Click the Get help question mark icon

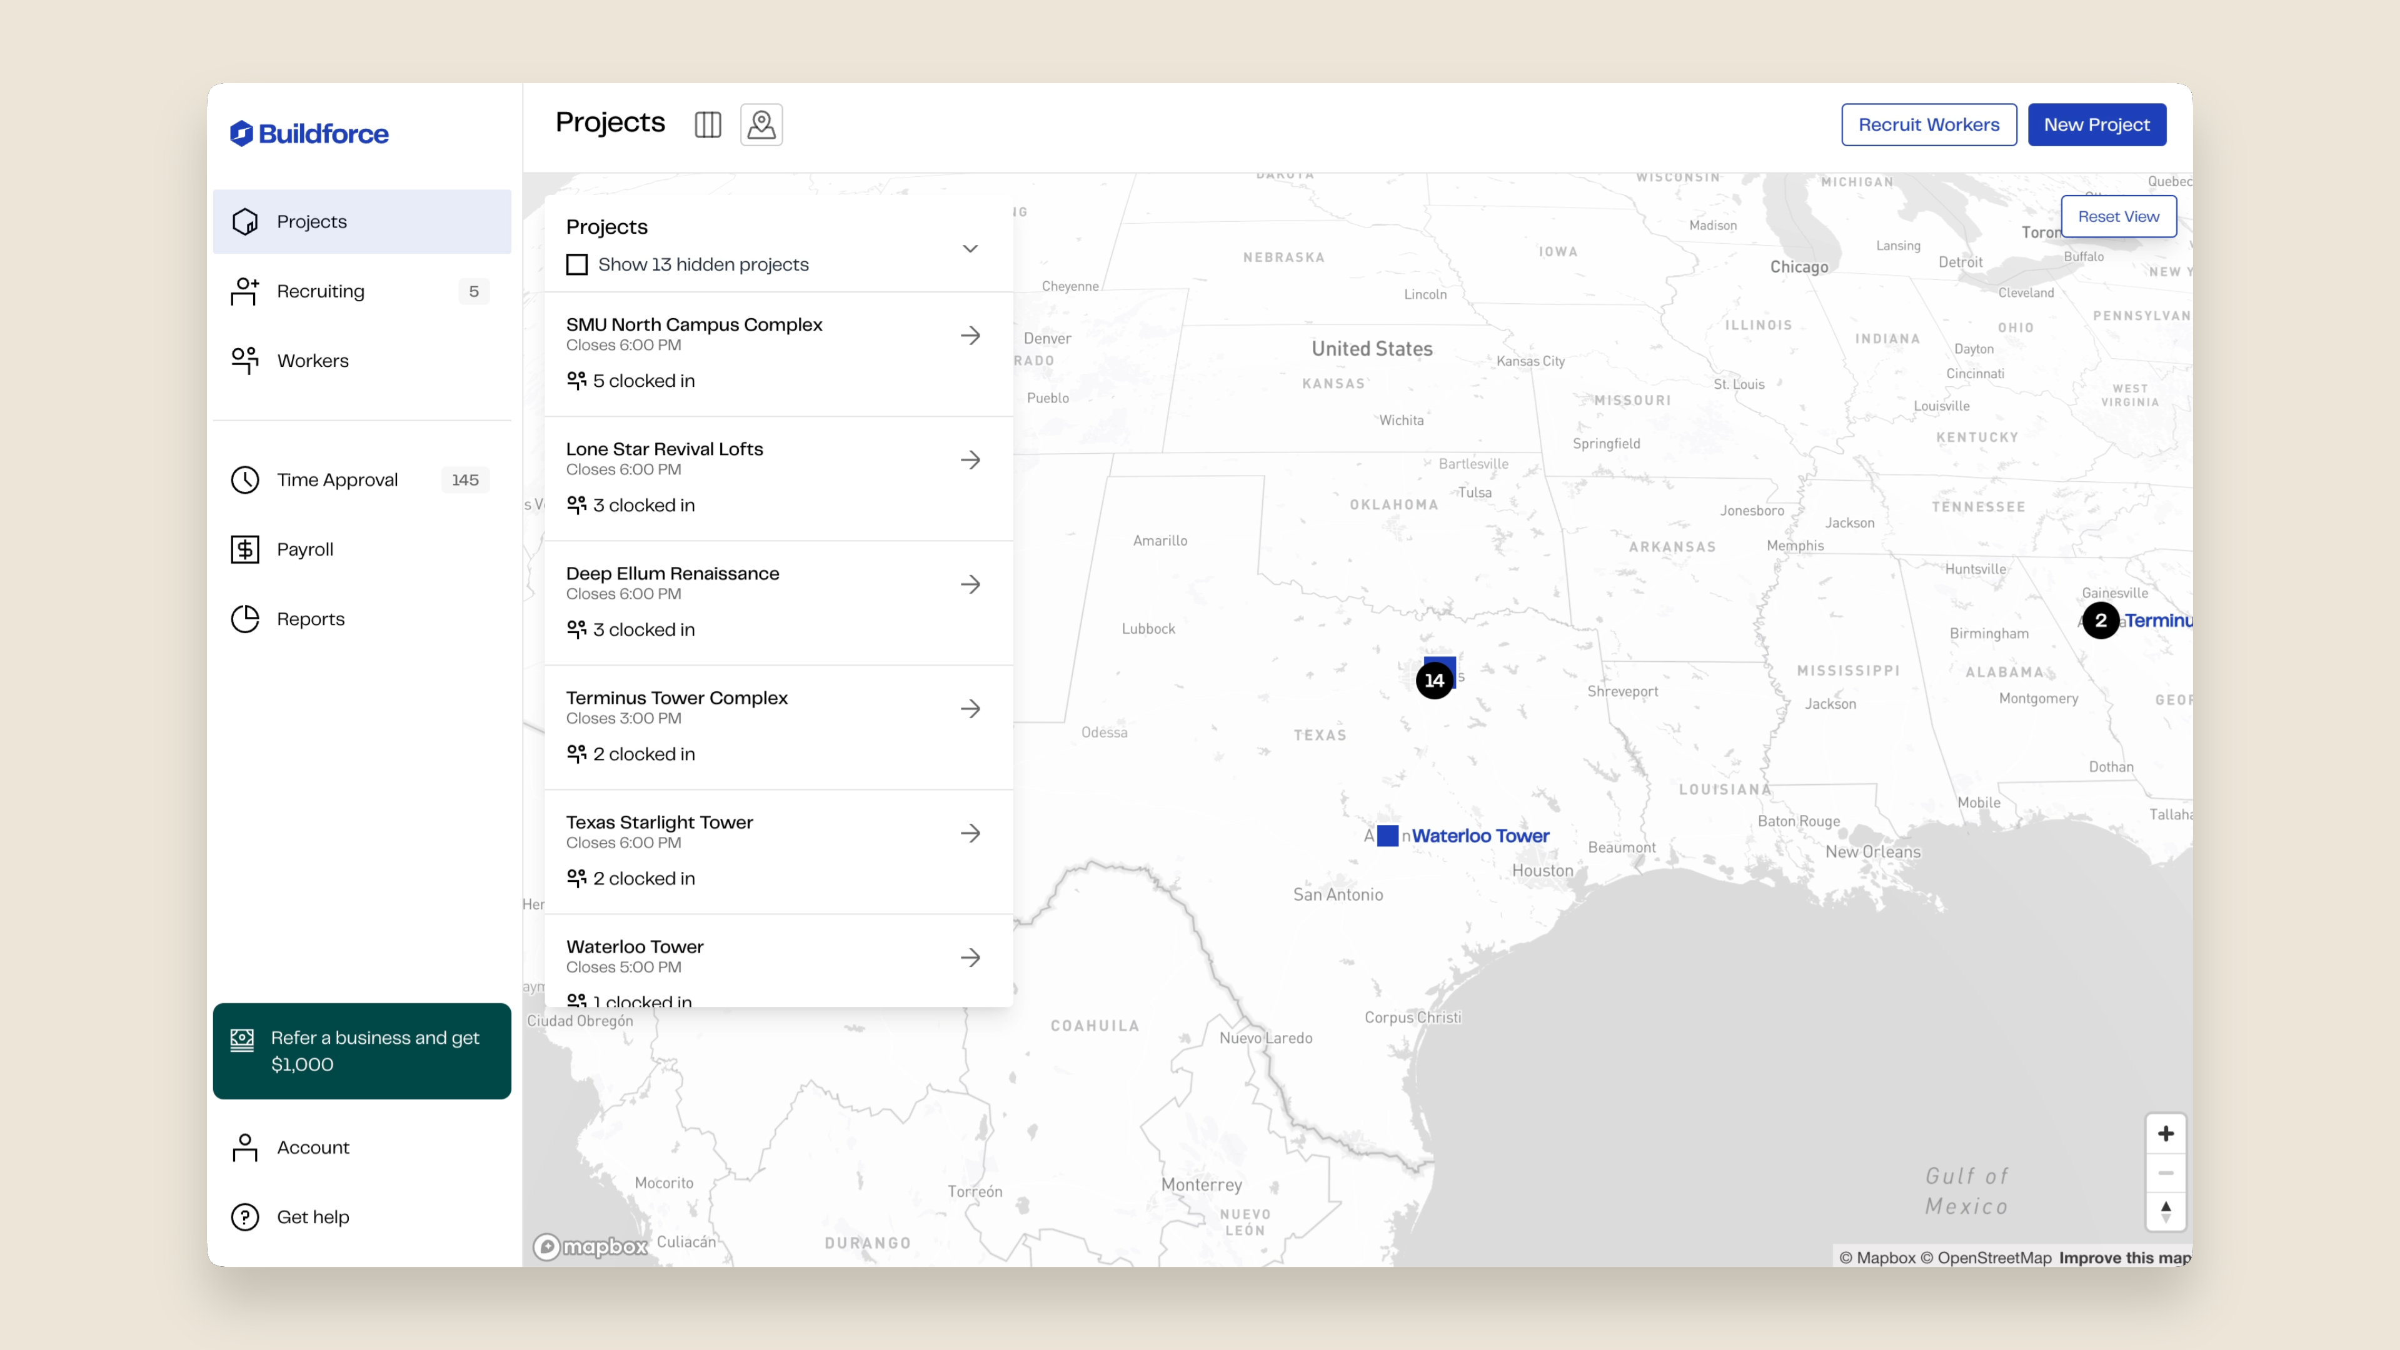point(245,1217)
